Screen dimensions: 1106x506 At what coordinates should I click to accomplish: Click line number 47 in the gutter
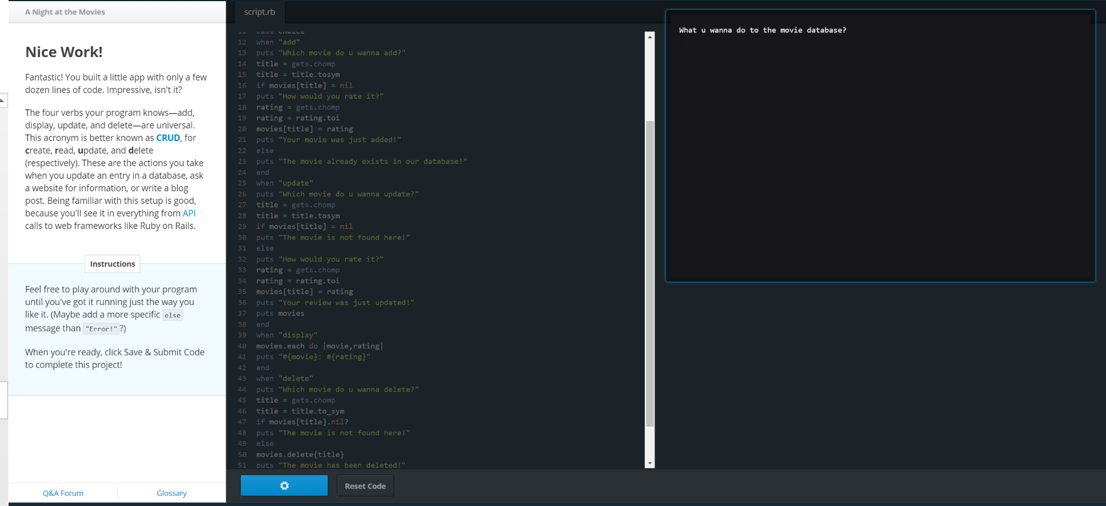[x=242, y=422]
